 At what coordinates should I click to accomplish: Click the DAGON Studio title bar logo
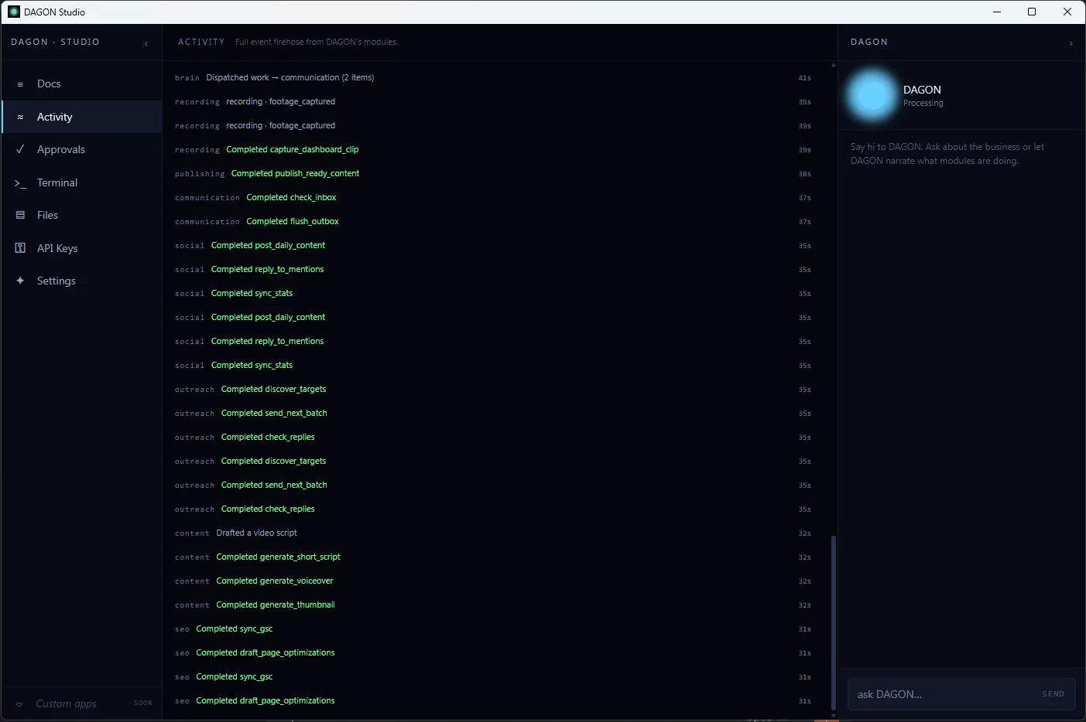click(x=14, y=12)
